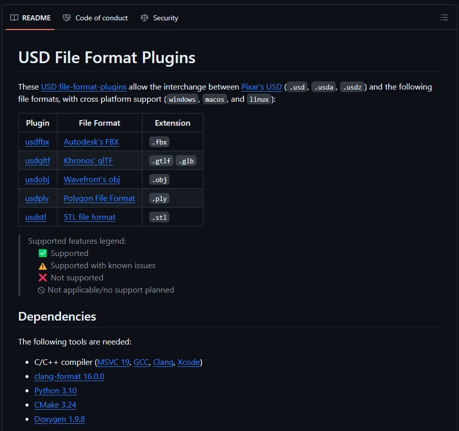Click the .obj extension code tag
This screenshot has width=459, height=431.
pyautogui.click(x=159, y=180)
